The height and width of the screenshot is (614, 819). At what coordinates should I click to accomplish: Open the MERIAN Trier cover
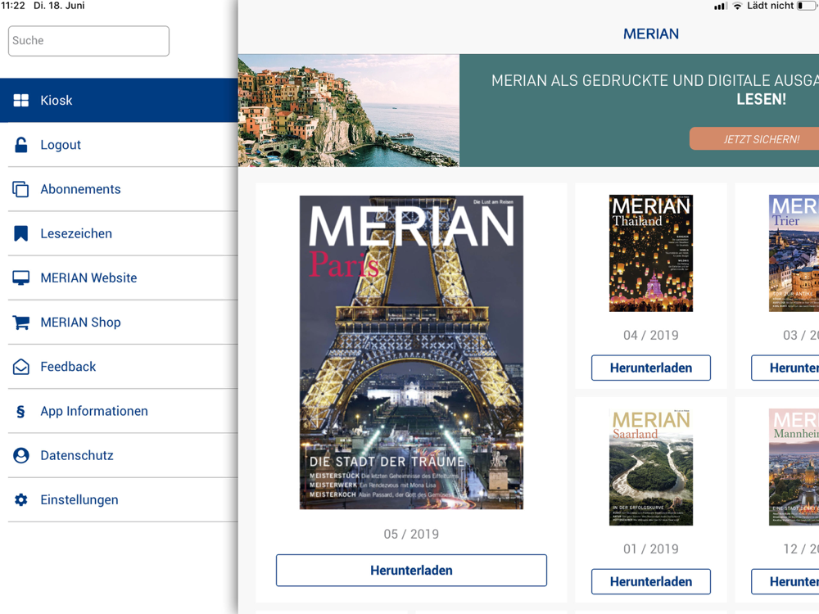[x=794, y=253]
